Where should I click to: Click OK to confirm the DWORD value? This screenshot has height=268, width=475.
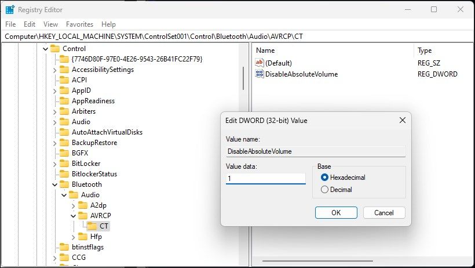coord(336,213)
